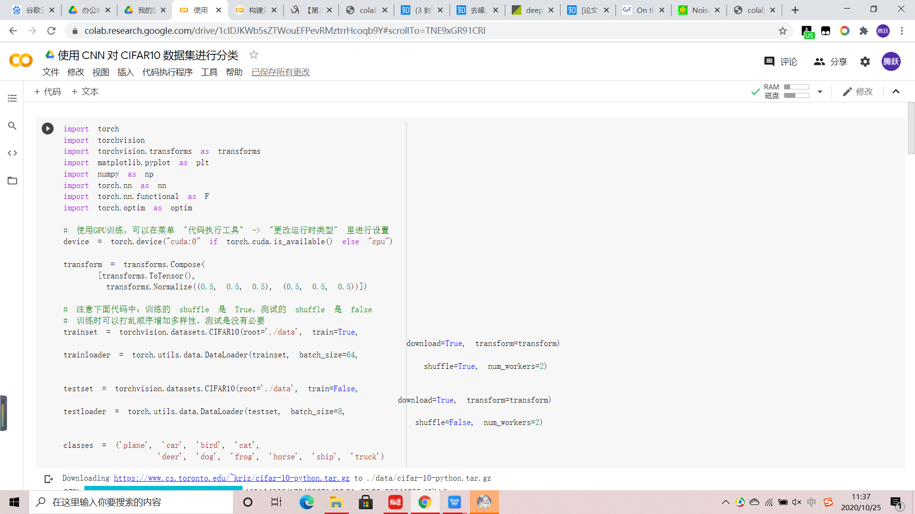Open the code snippets sidebar icon

(x=12, y=153)
